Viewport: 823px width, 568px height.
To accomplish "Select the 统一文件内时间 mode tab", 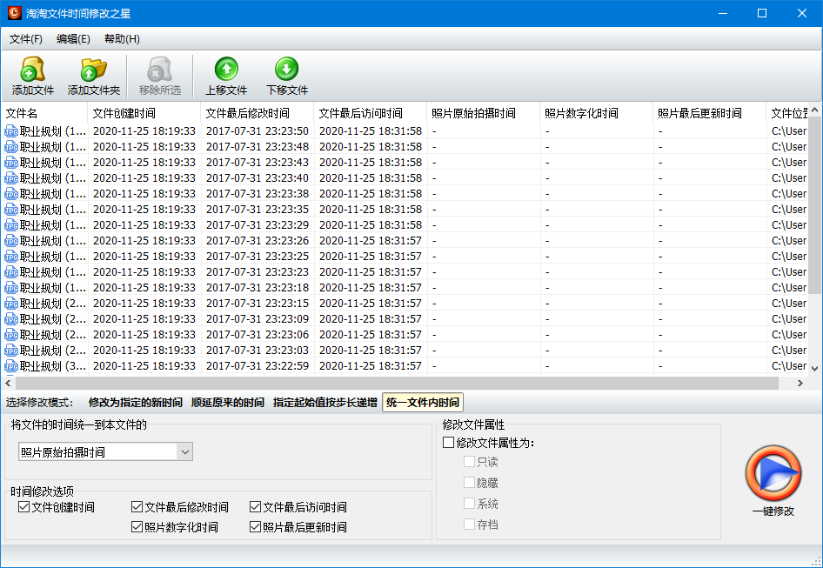I will click(423, 403).
